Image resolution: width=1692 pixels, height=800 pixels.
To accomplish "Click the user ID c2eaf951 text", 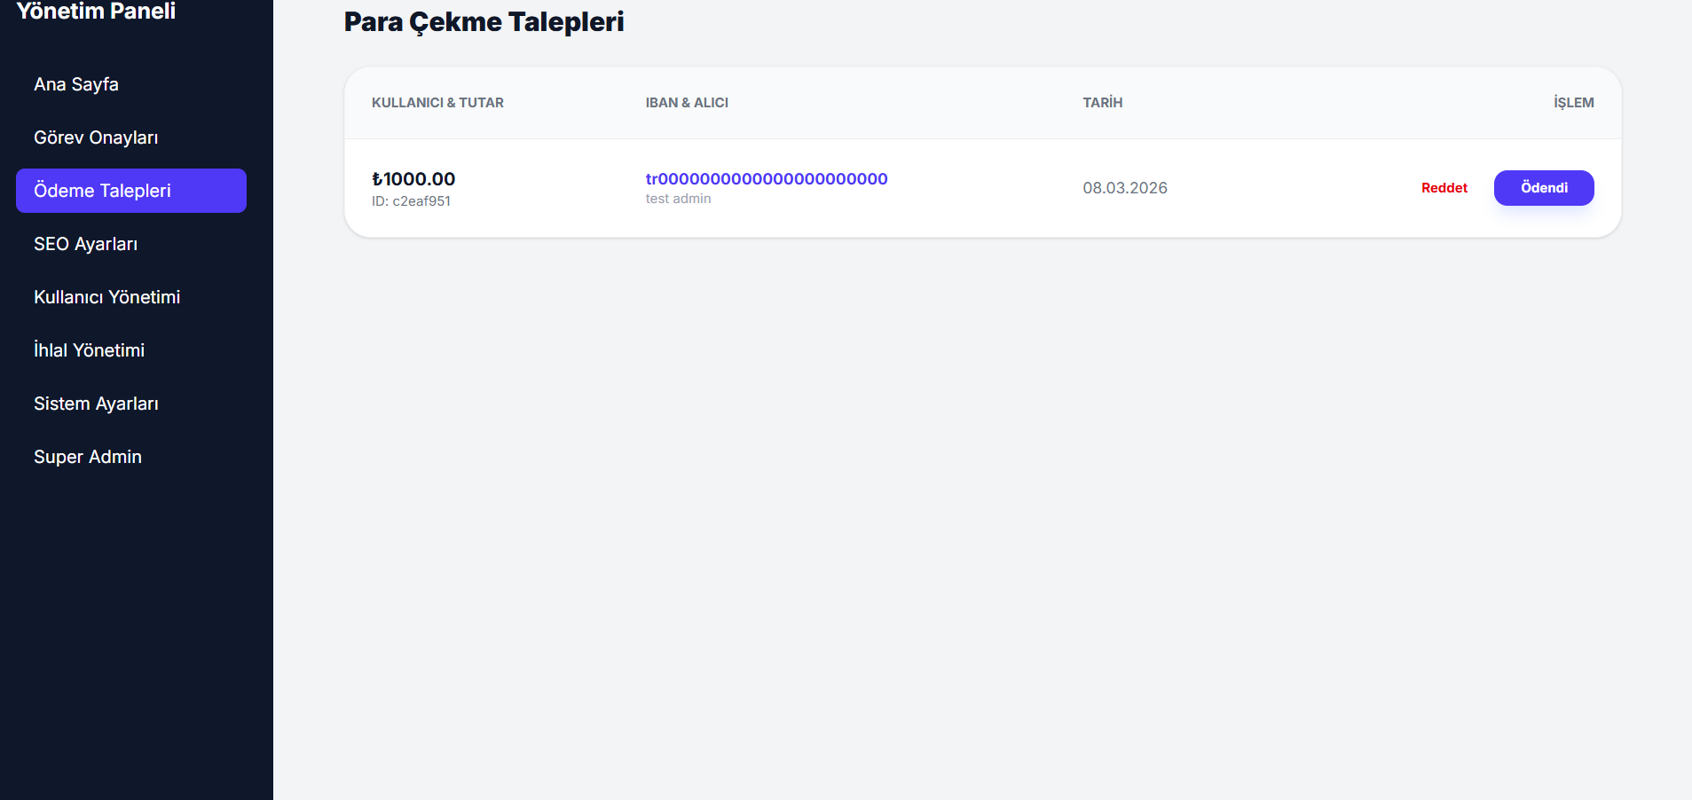I will point(411,201).
